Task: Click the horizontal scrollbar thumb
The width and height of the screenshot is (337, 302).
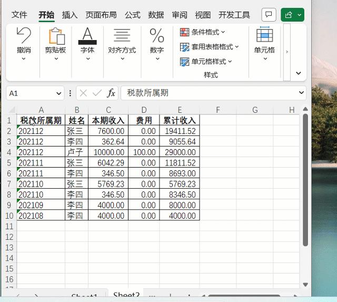Action: point(244,296)
